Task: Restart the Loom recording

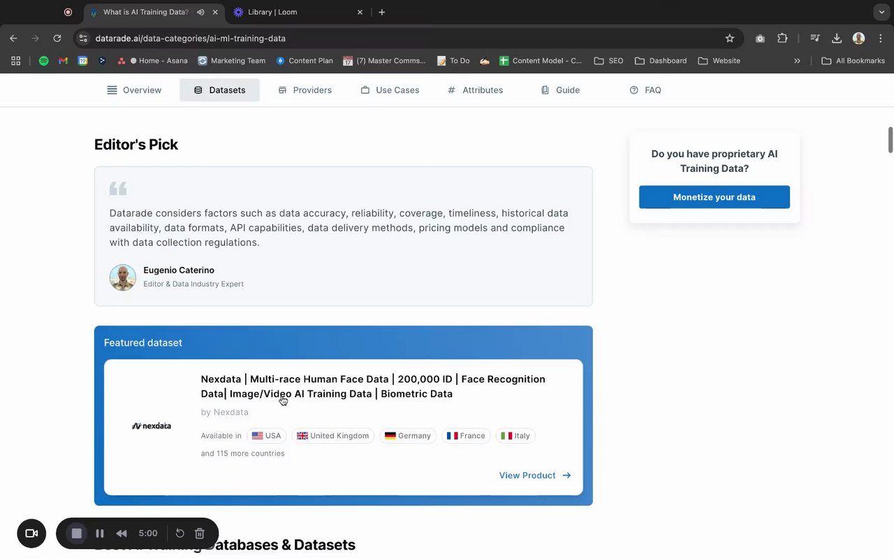Action: [x=179, y=533]
